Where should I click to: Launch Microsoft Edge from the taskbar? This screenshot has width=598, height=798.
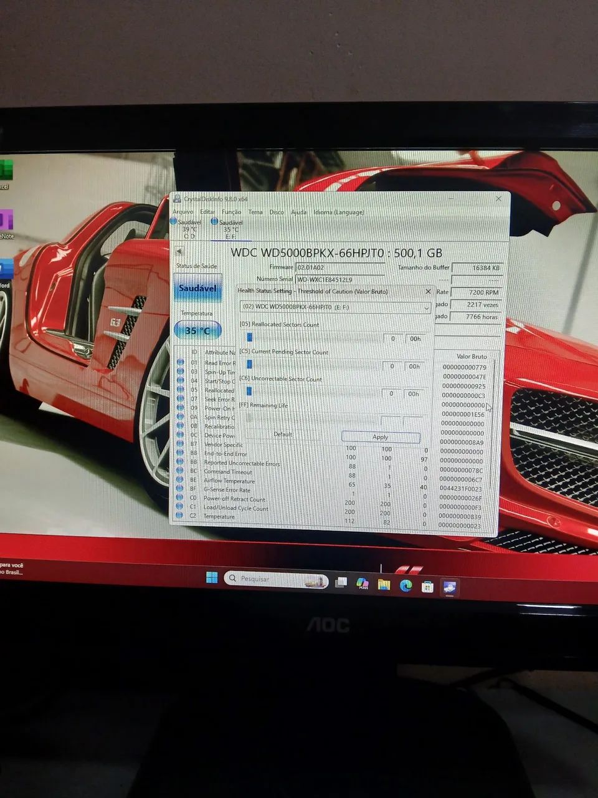406,585
